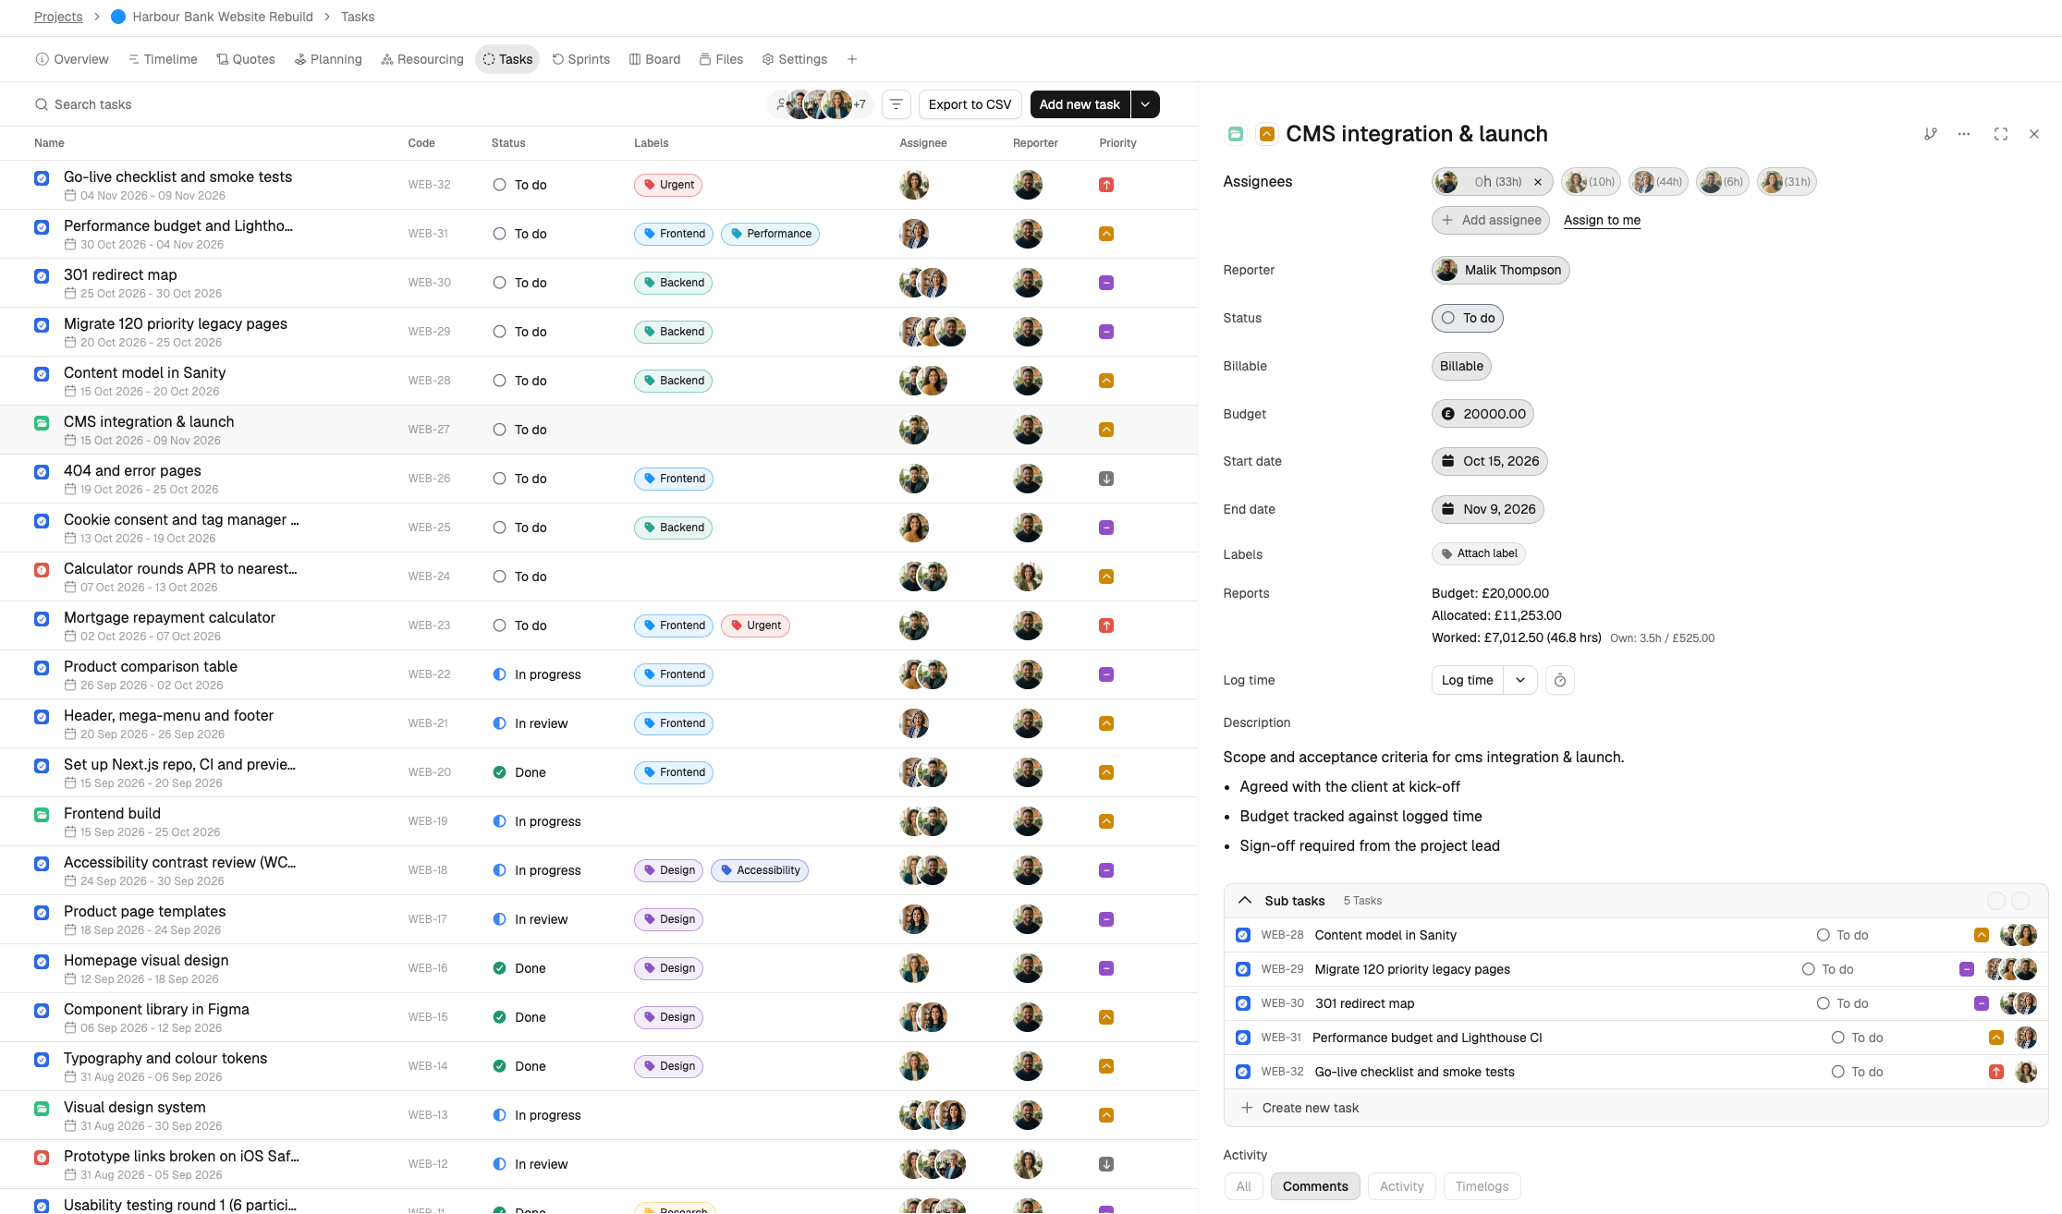Image resolution: width=2062 pixels, height=1214 pixels.
Task: Click the bug icon for Calculator rounds APR
Action: coord(42,570)
